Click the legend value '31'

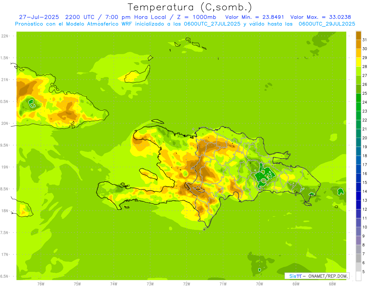(365, 40)
